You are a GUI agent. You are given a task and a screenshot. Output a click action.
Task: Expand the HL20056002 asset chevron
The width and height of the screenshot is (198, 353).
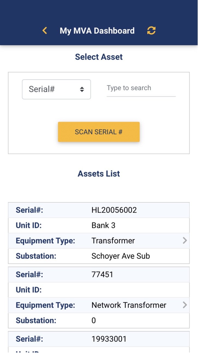click(185, 241)
